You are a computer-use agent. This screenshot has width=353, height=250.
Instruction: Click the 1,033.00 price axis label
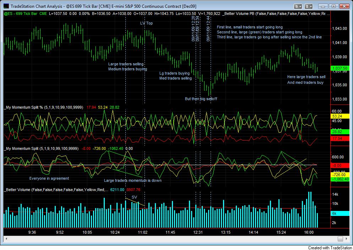coord(340,99)
